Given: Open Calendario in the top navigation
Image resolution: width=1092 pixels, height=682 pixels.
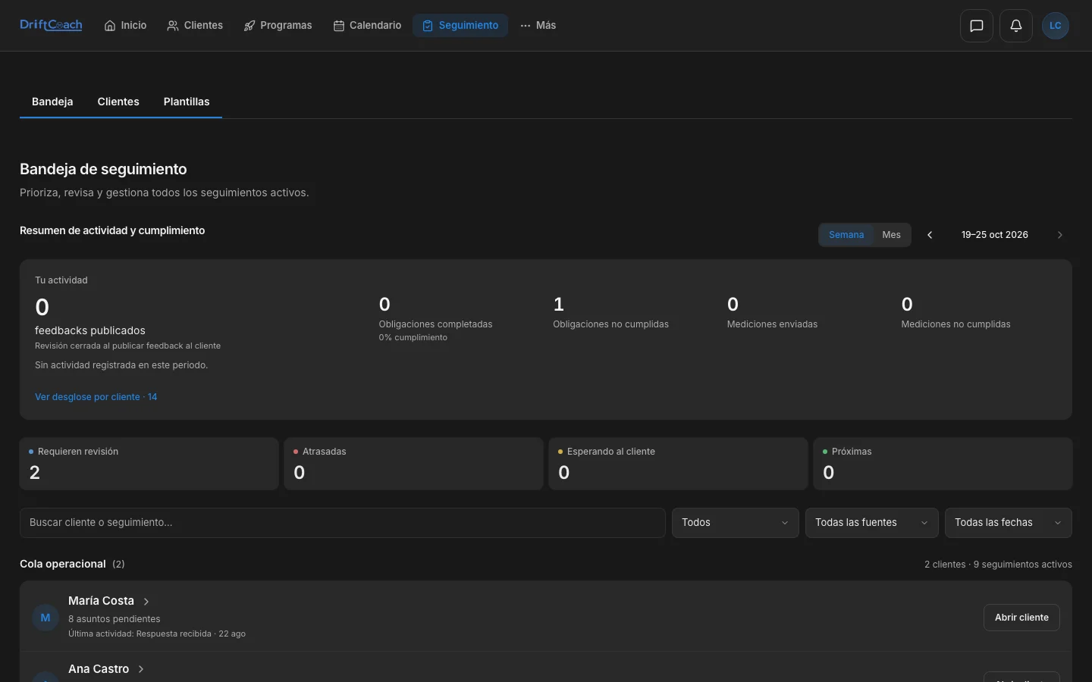Looking at the screenshot, I should 368,26.
